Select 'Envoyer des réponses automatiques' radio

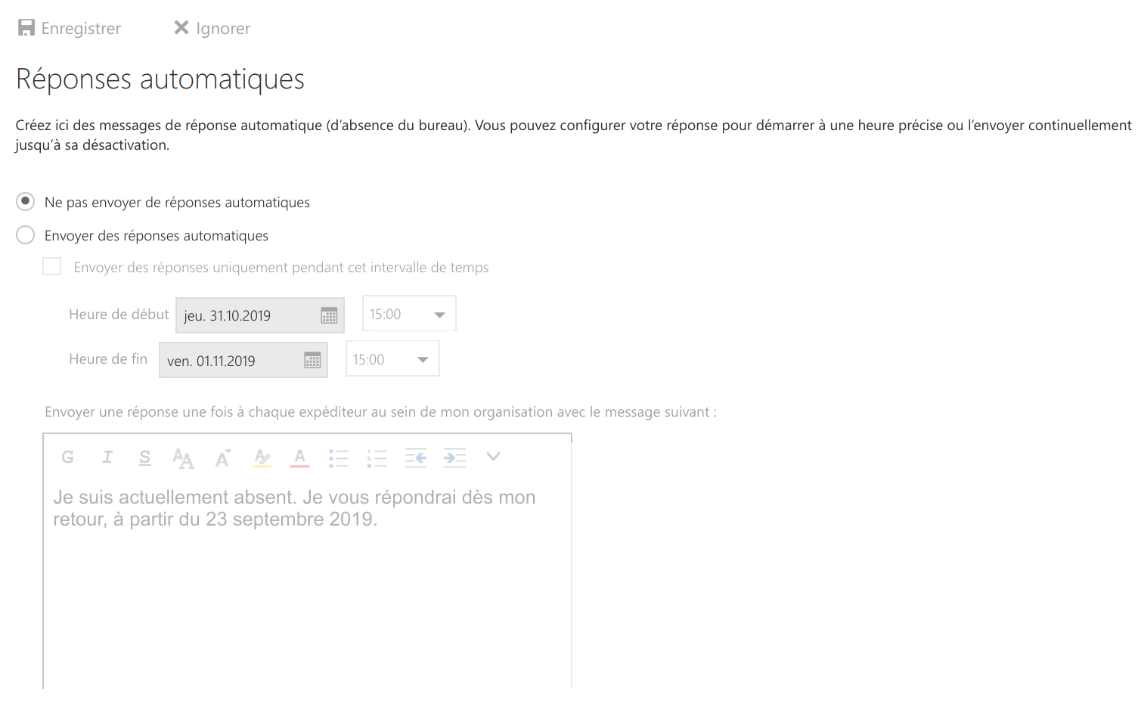(x=26, y=235)
